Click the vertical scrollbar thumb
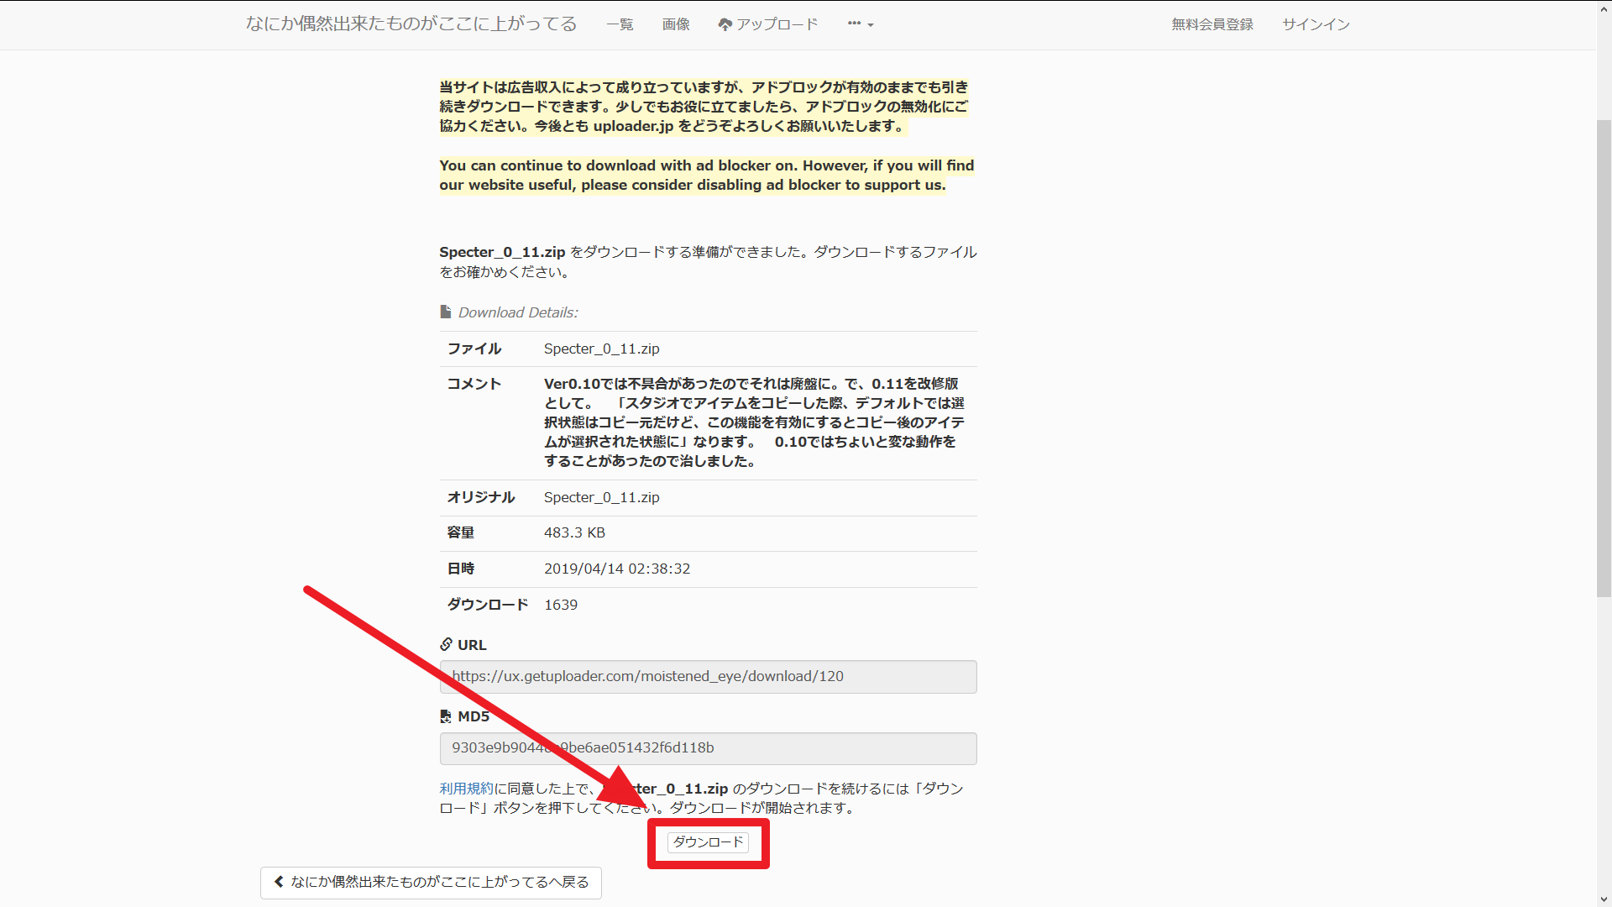 (1604, 357)
